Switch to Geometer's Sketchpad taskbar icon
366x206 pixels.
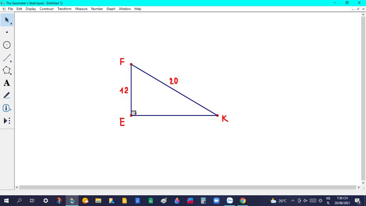(x=72, y=201)
